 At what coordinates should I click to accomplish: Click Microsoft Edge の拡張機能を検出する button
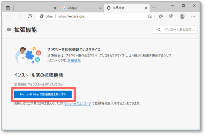43,94
